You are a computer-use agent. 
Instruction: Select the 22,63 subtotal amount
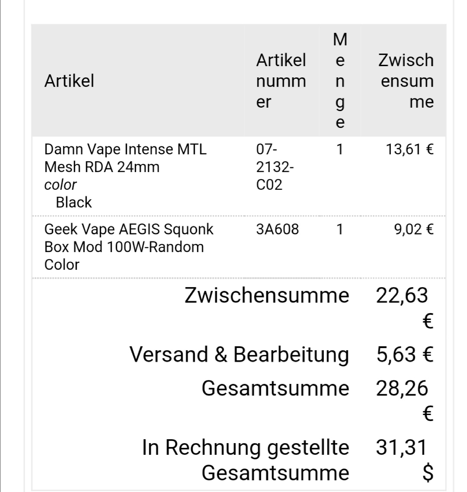(402, 296)
